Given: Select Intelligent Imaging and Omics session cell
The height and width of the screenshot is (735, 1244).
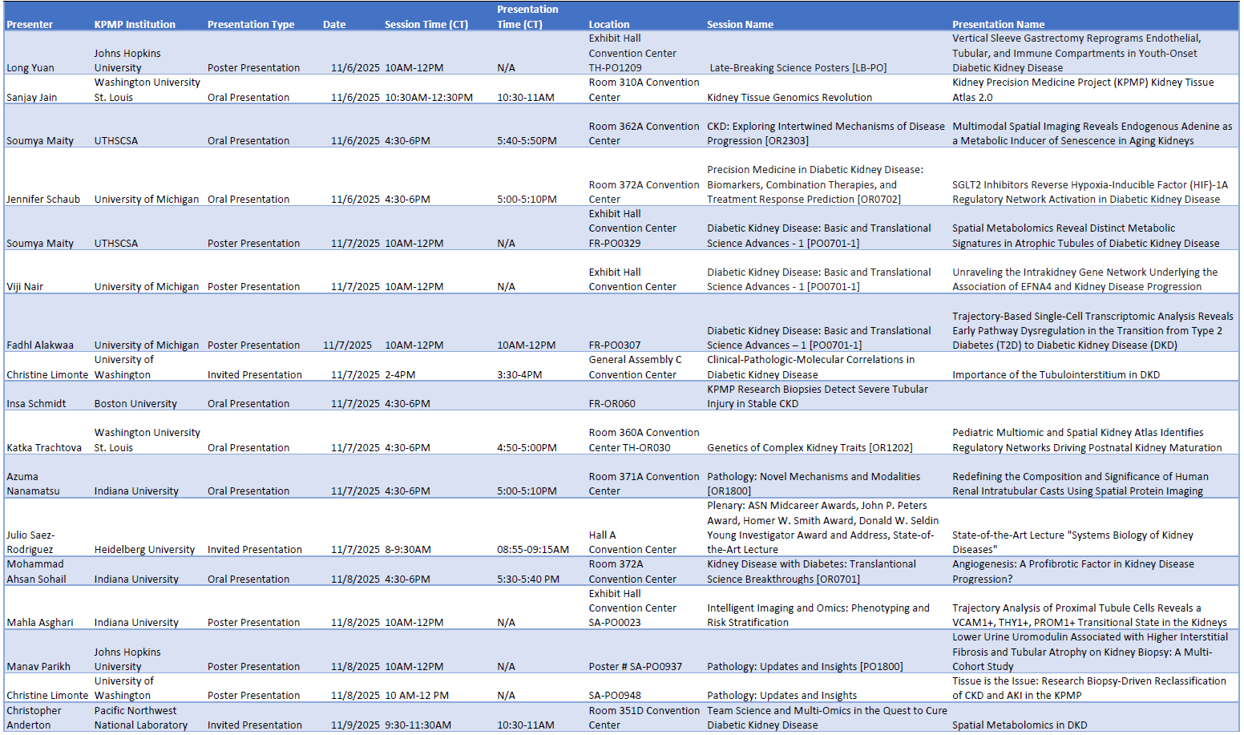Looking at the screenshot, I should point(818,615).
